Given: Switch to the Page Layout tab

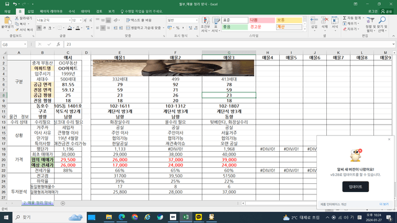Looking at the screenshot, I should coord(51,11).
